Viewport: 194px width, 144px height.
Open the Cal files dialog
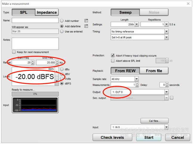[x=154, y=121]
